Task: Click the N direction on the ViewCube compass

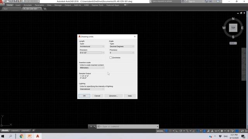Action: tap(233, 19)
